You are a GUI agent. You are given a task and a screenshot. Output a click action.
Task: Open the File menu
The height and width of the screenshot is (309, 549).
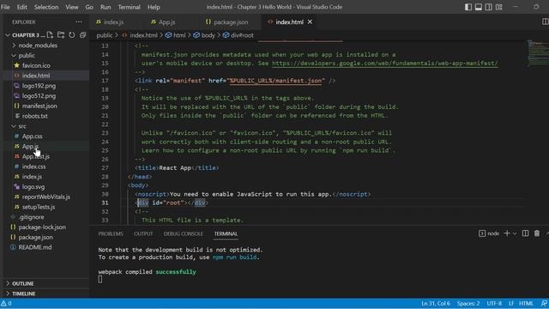tap(5, 7)
